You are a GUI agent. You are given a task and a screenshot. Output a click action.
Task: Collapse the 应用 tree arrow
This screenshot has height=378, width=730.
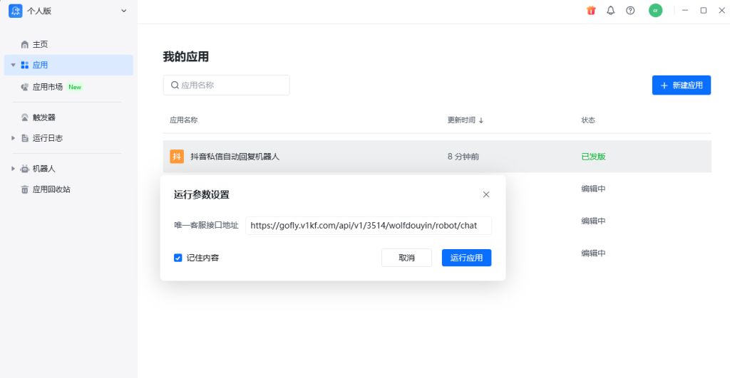tap(13, 65)
